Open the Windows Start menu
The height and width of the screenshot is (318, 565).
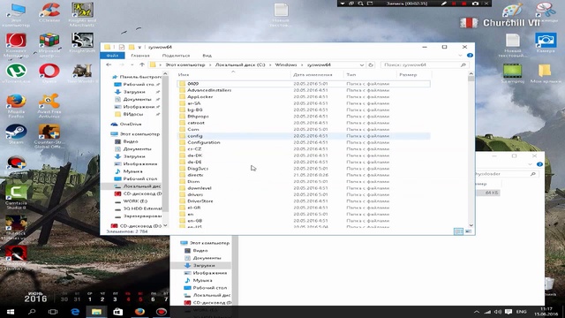pyautogui.click(x=10, y=312)
